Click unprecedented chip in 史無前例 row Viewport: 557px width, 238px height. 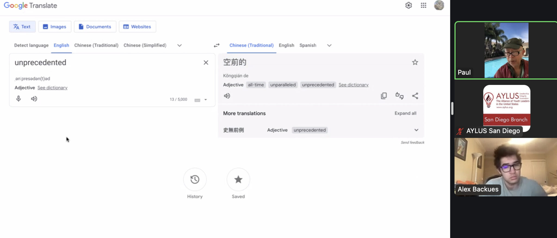(x=310, y=130)
